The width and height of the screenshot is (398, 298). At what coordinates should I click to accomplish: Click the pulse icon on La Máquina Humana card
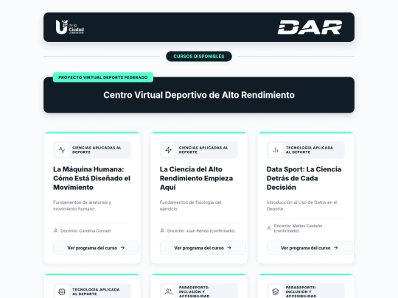point(62,150)
